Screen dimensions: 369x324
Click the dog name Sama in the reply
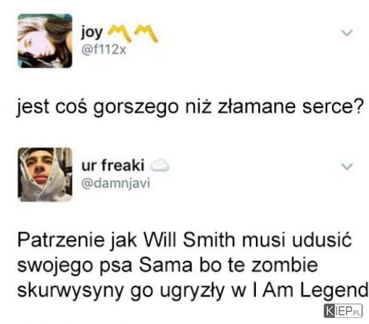point(166,265)
